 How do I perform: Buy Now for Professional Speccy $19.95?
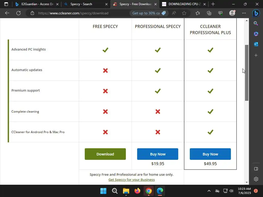tap(158, 154)
